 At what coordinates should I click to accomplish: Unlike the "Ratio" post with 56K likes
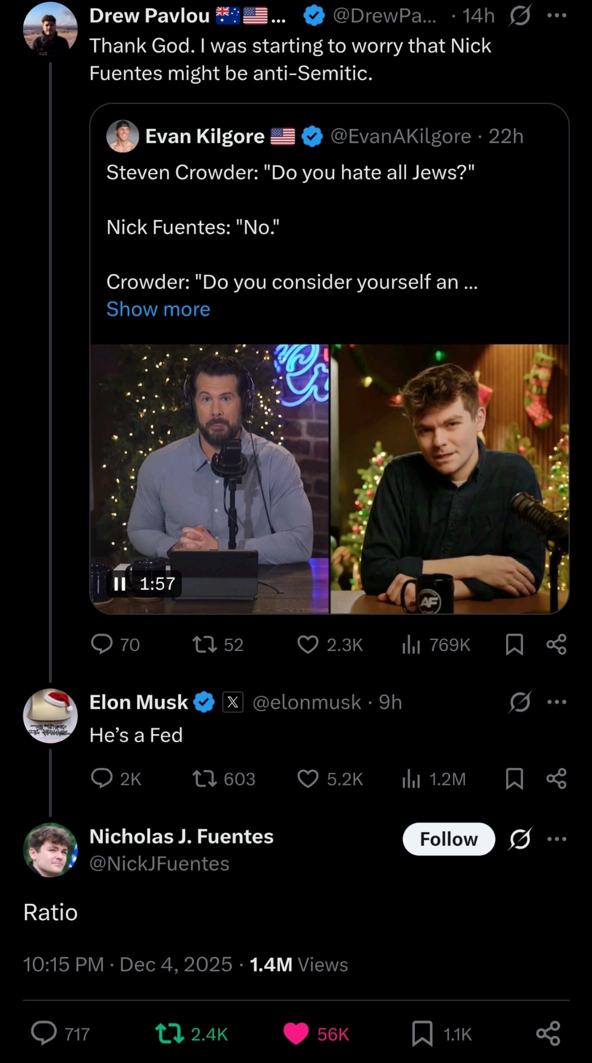[296, 1034]
